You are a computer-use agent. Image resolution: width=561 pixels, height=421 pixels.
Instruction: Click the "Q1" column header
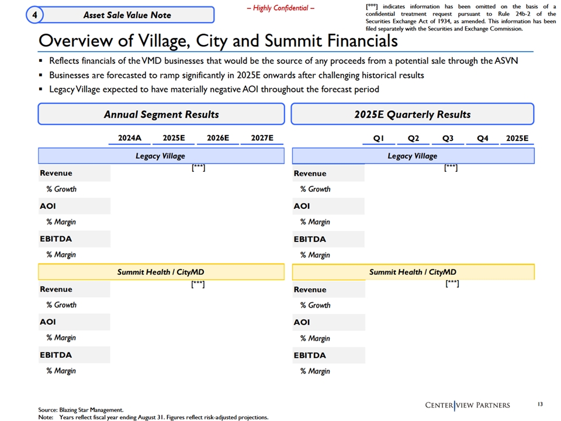point(378,138)
